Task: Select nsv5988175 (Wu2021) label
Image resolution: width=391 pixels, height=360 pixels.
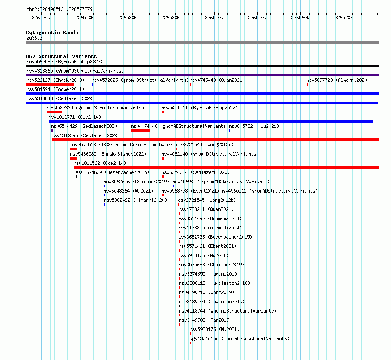Action: [x=203, y=255]
